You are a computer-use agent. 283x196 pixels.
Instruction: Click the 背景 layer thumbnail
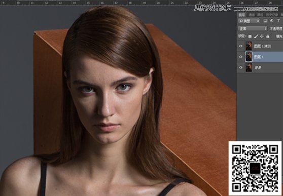pos(249,67)
